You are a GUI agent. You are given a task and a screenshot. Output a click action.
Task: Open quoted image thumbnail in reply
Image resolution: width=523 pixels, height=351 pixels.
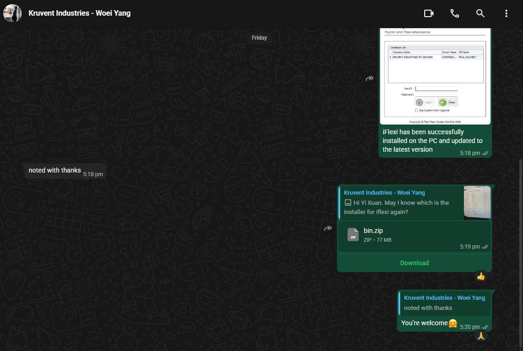coord(477,202)
